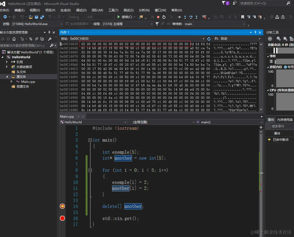
Task: Restart debugging with the circular arrow icon
Action: pos(164,17)
